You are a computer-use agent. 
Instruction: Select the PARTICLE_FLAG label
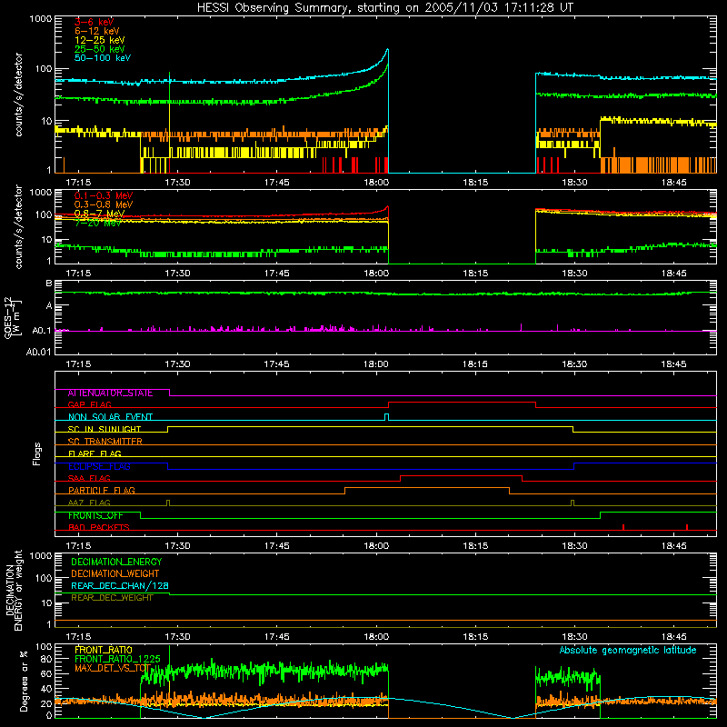click(x=102, y=490)
